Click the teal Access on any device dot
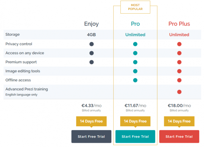This screenshot has height=147, width=204. pos(135,53)
